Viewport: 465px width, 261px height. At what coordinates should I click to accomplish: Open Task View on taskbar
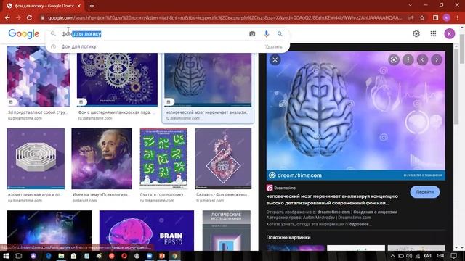click(18, 256)
